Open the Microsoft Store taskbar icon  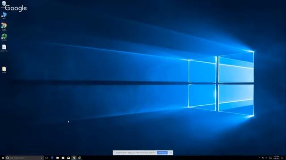click(63, 158)
